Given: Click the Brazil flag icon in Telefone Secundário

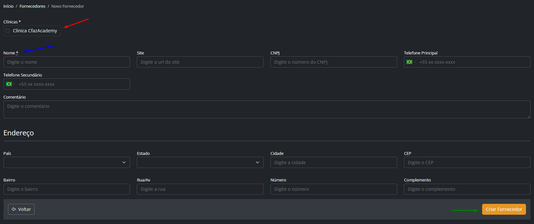Looking at the screenshot, I should click(9, 84).
